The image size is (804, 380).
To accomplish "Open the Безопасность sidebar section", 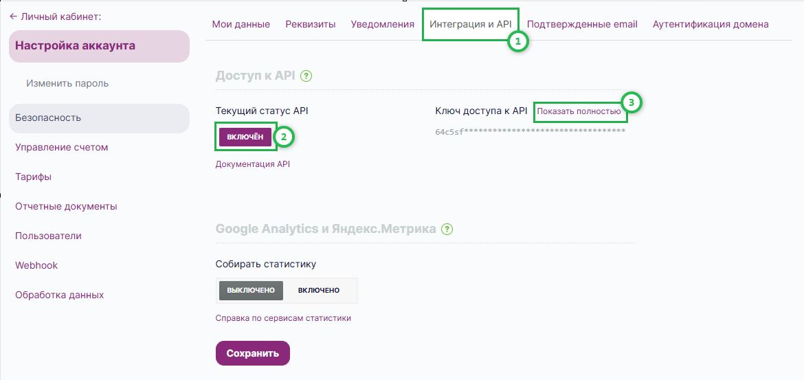I will [x=100, y=118].
